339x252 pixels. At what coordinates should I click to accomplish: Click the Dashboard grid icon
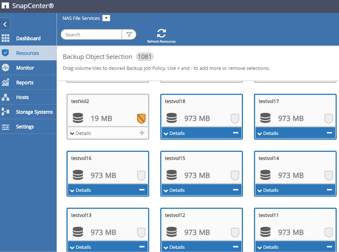[x=5, y=38]
